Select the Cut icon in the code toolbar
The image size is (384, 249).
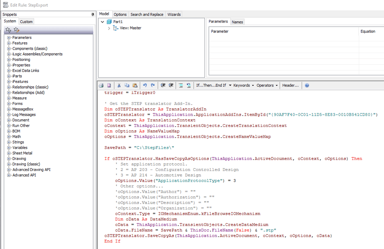coord(119,85)
